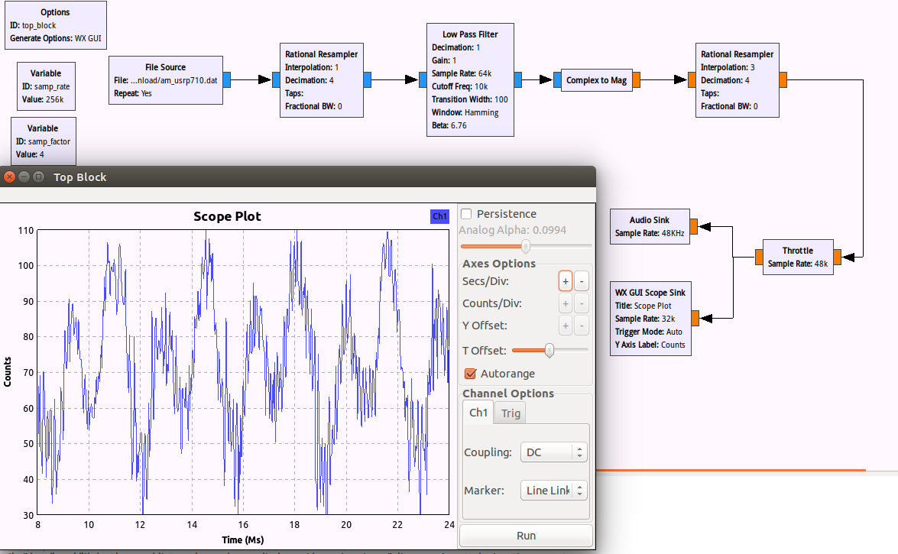
Task: Click the Secs/Div minus button
Action: coord(581,280)
